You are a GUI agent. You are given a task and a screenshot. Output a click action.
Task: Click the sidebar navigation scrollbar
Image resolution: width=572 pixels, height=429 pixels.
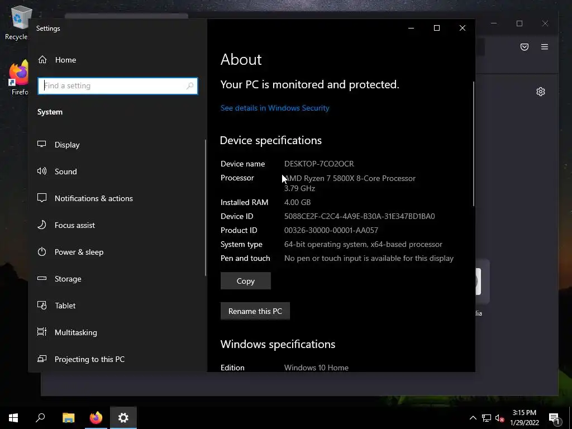(x=206, y=207)
